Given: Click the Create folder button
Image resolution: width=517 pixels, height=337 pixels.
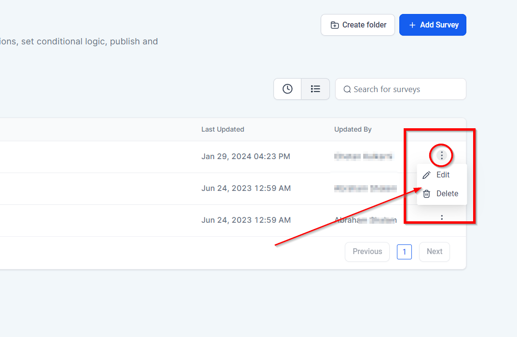Looking at the screenshot, I should coord(357,25).
